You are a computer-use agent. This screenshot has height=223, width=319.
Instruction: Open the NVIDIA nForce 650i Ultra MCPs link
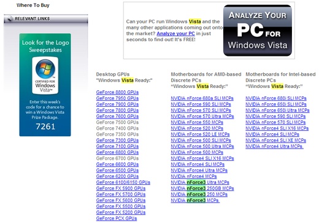(x=277, y=111)
